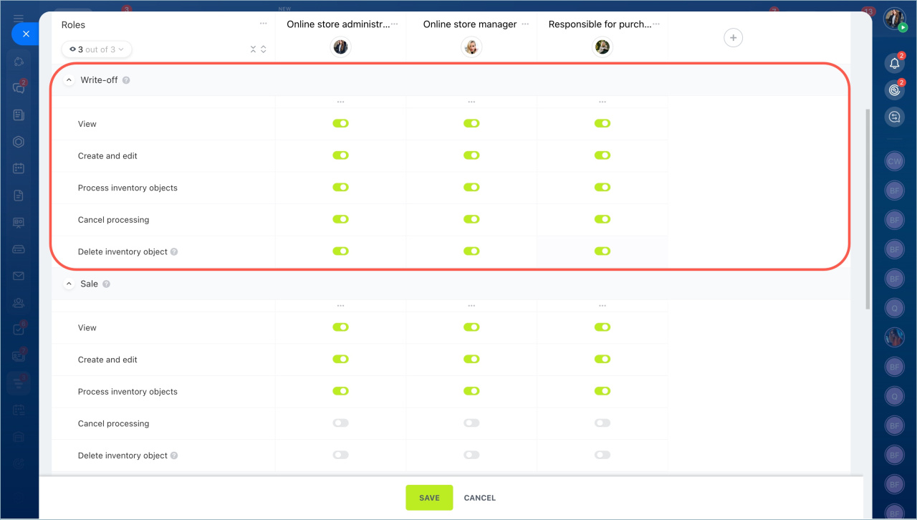The width and height of the screenshot is (917, 520).
Task: Collapse the Write-off section chevron
Action: (69, 80)
